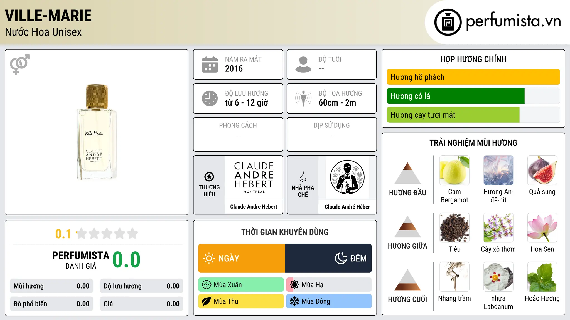The height and width of the screenshot is (320, 570).
Task: Select the Ngày daytime bar
Action: point(242,258)
